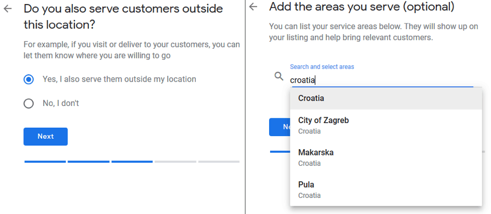491x214 pixels.
Task: Choose 'Makarska' in the area suggestions
Action: pyautogui.click(x=386, y=157)
